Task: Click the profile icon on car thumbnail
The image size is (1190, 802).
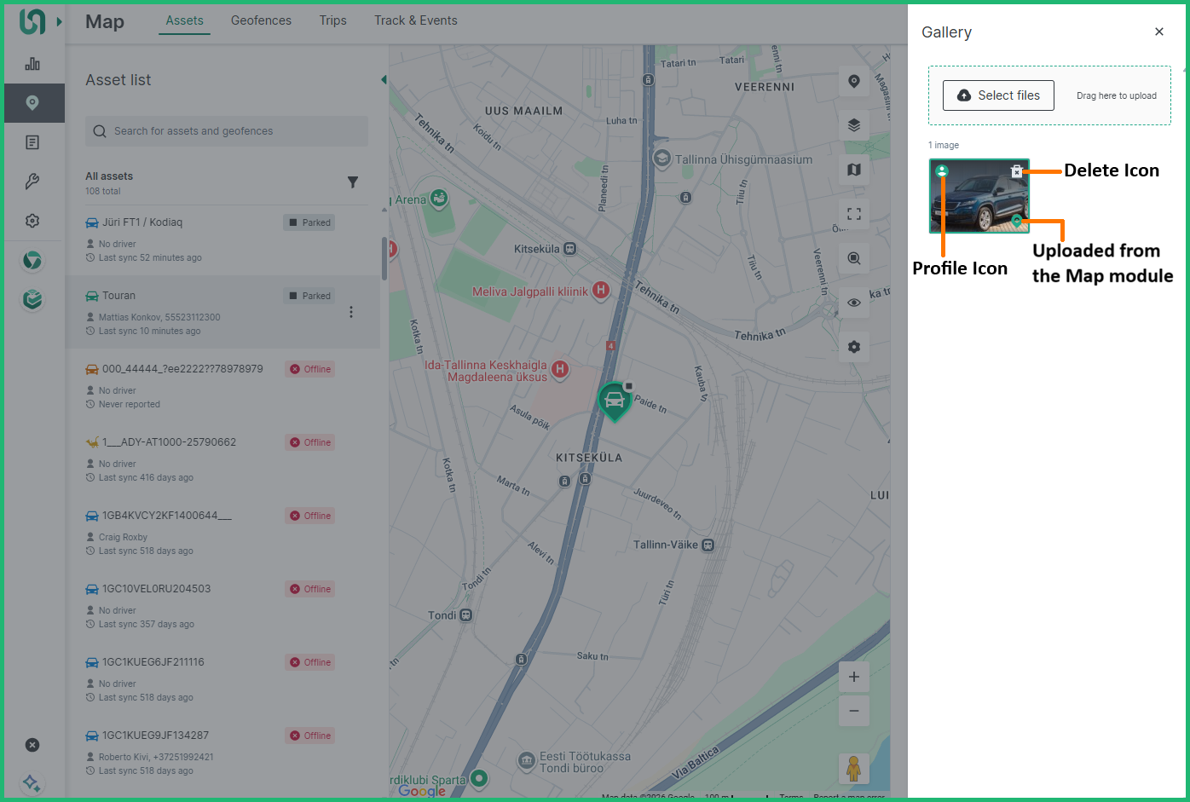Action: [x=942, y=171]
